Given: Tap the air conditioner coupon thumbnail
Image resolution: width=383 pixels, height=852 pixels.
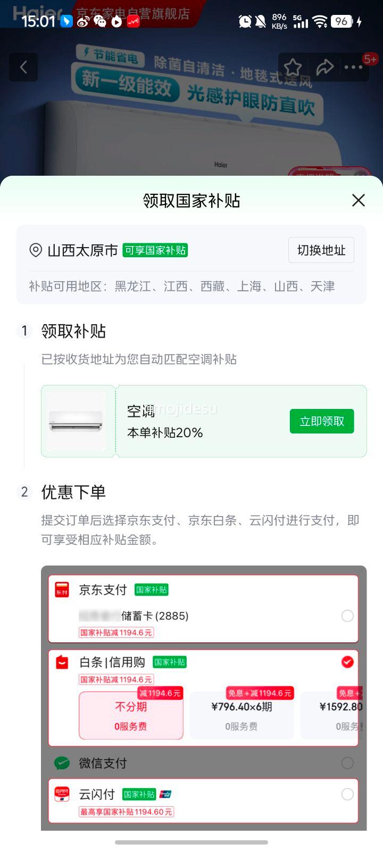Looking at the screenshot, I should [x=76, y=421].
